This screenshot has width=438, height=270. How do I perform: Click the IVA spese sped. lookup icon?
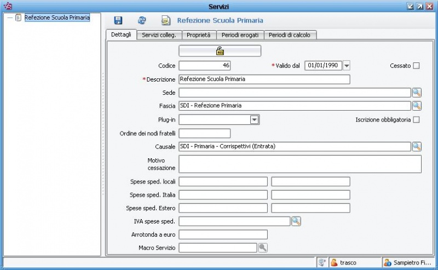[x=296, y=221]
